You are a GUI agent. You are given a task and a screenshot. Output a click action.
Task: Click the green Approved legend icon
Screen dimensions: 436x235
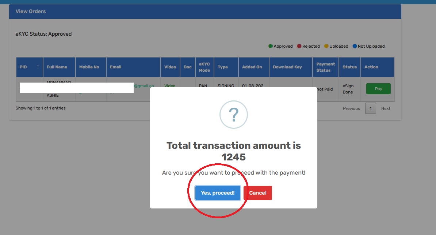coord(271,46)
